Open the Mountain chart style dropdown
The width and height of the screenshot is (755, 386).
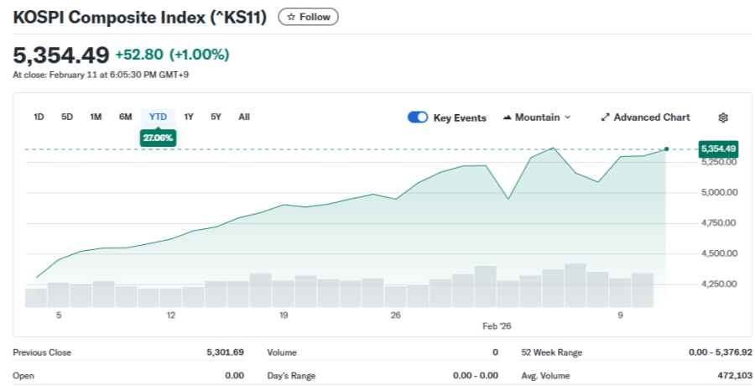click(537, 117)
